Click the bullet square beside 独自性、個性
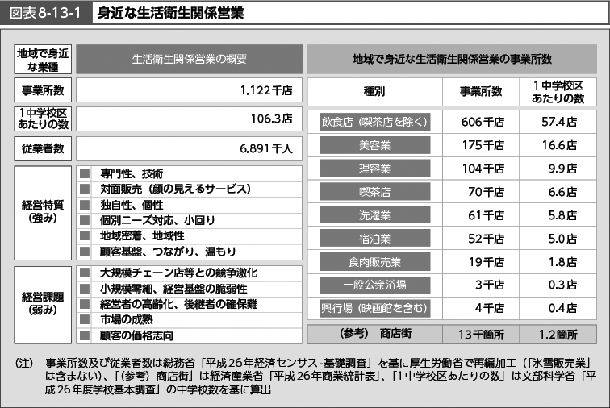The height and width of the screenshot is (408, 610). click(84, 204)
